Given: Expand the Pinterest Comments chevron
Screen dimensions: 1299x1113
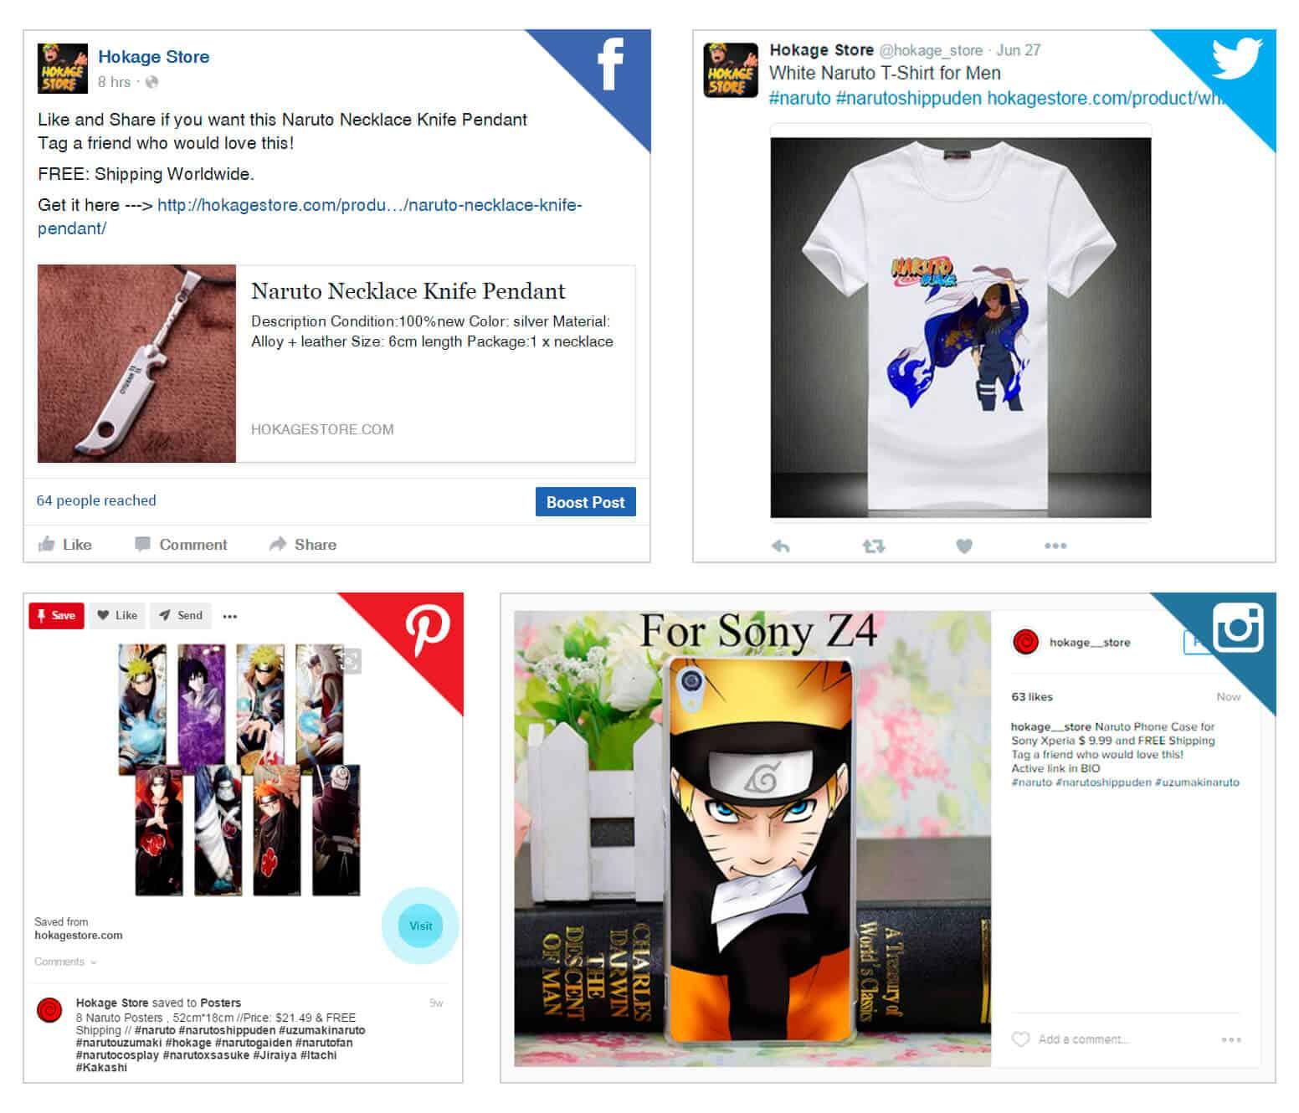Looking at the screenshot, I should tap(93, 962).
